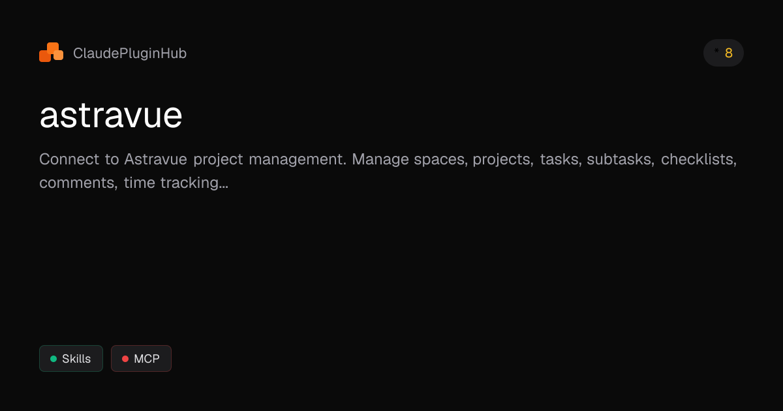Viewport: 783px width, 411px height.
Task: Select the MCP tag
Action: pos(141,359)
